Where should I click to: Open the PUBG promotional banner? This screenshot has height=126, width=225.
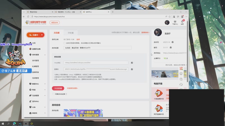165,74
